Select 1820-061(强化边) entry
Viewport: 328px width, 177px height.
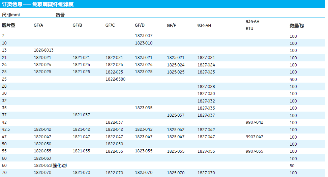pos(51,166)
